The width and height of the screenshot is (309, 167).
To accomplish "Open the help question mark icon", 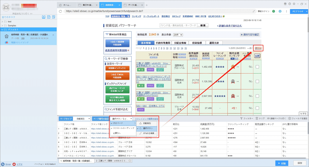I will coord(289,4).
